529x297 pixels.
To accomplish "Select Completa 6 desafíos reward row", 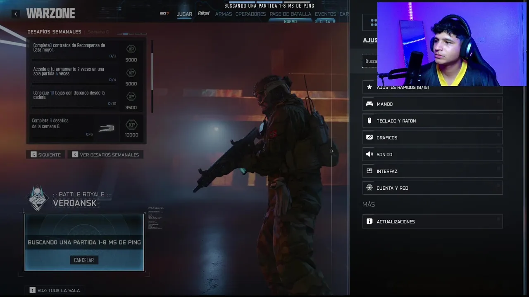I will pyautogui.click(x=86, y=128).
